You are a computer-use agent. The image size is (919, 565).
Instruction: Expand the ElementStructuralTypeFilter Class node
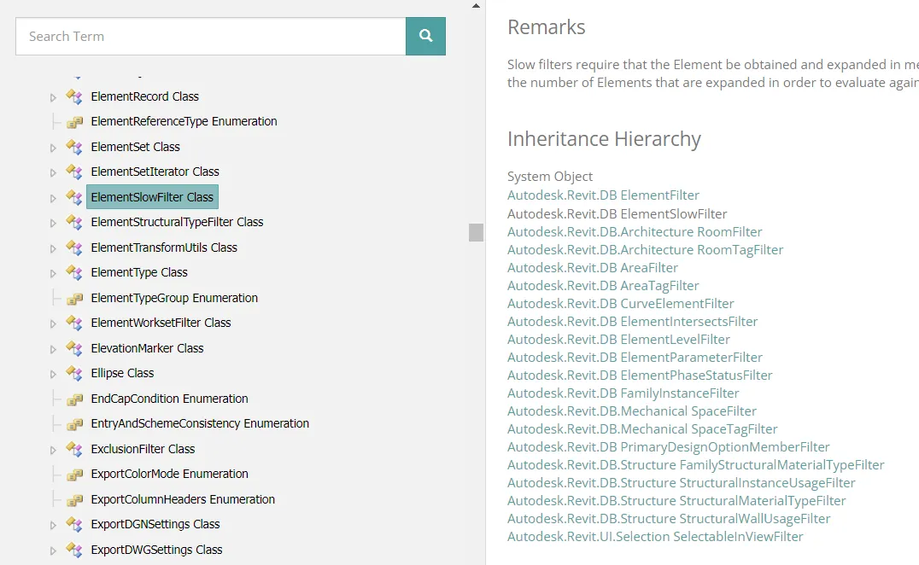[53, 223]
